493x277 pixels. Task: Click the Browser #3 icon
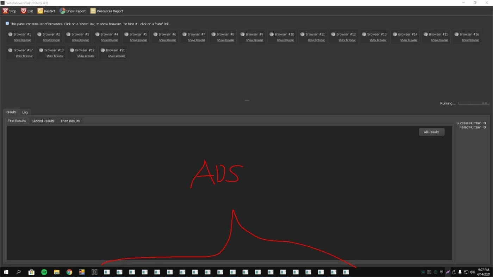tap(68, 34)
